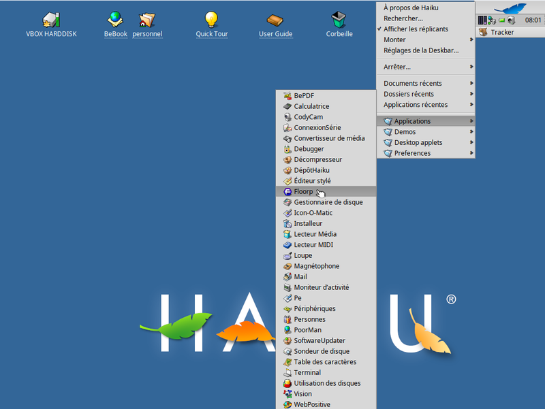Viewport: 545px width, 409px height.
Task: Open Réglages de la Deskbar...
Action: 420,50
